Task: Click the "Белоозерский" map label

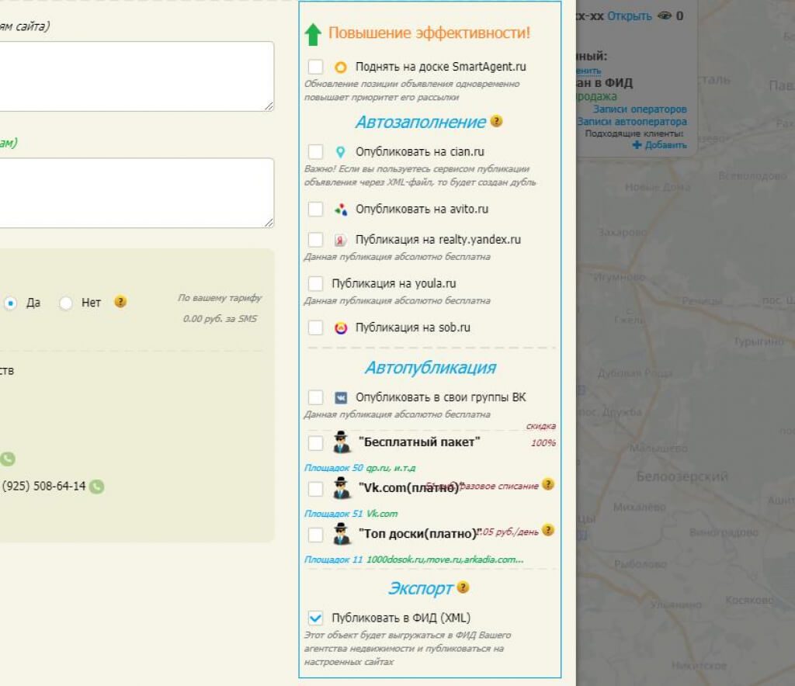Action: [x=682, y=476]
